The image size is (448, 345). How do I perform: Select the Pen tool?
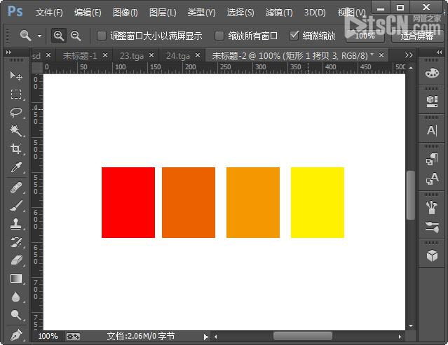(16, 335)
